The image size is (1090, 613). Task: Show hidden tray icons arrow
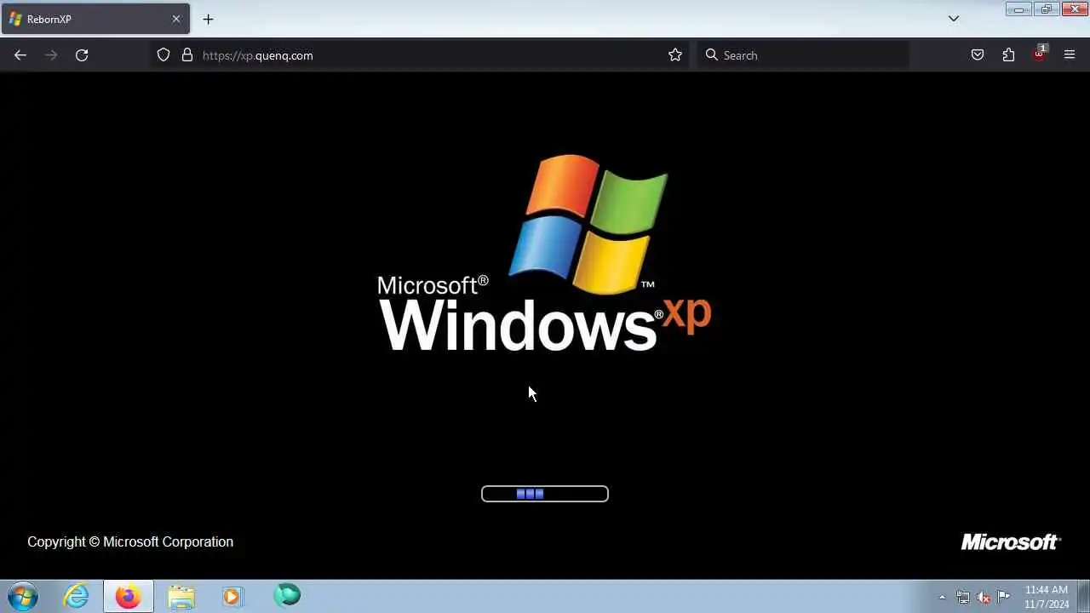[942, 598]
